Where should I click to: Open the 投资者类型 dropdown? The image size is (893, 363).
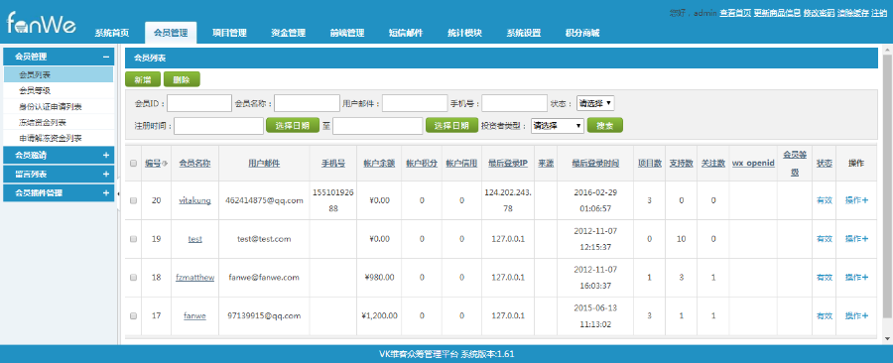557,126
